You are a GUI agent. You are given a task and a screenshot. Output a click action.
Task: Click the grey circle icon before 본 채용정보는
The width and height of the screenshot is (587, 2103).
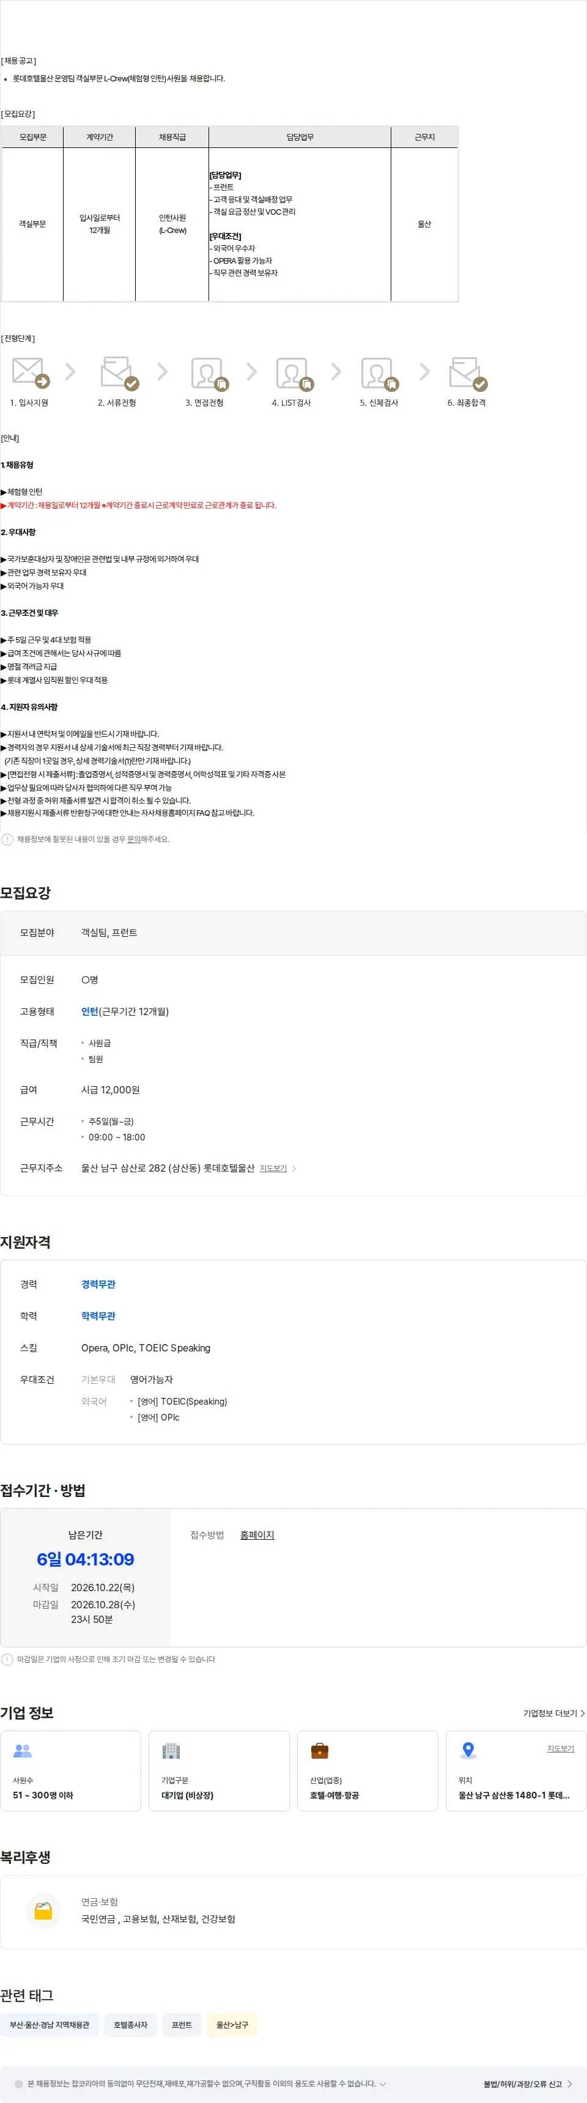(x=19, y=2083)
